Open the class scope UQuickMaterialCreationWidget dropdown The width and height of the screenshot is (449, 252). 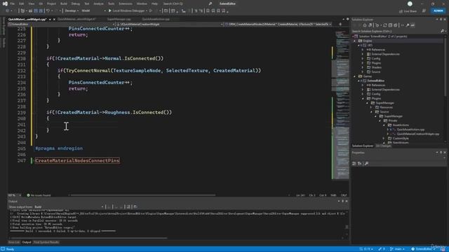coord(170,24)
